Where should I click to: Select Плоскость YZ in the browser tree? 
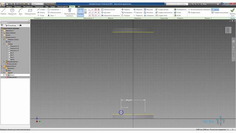(14, 46)
